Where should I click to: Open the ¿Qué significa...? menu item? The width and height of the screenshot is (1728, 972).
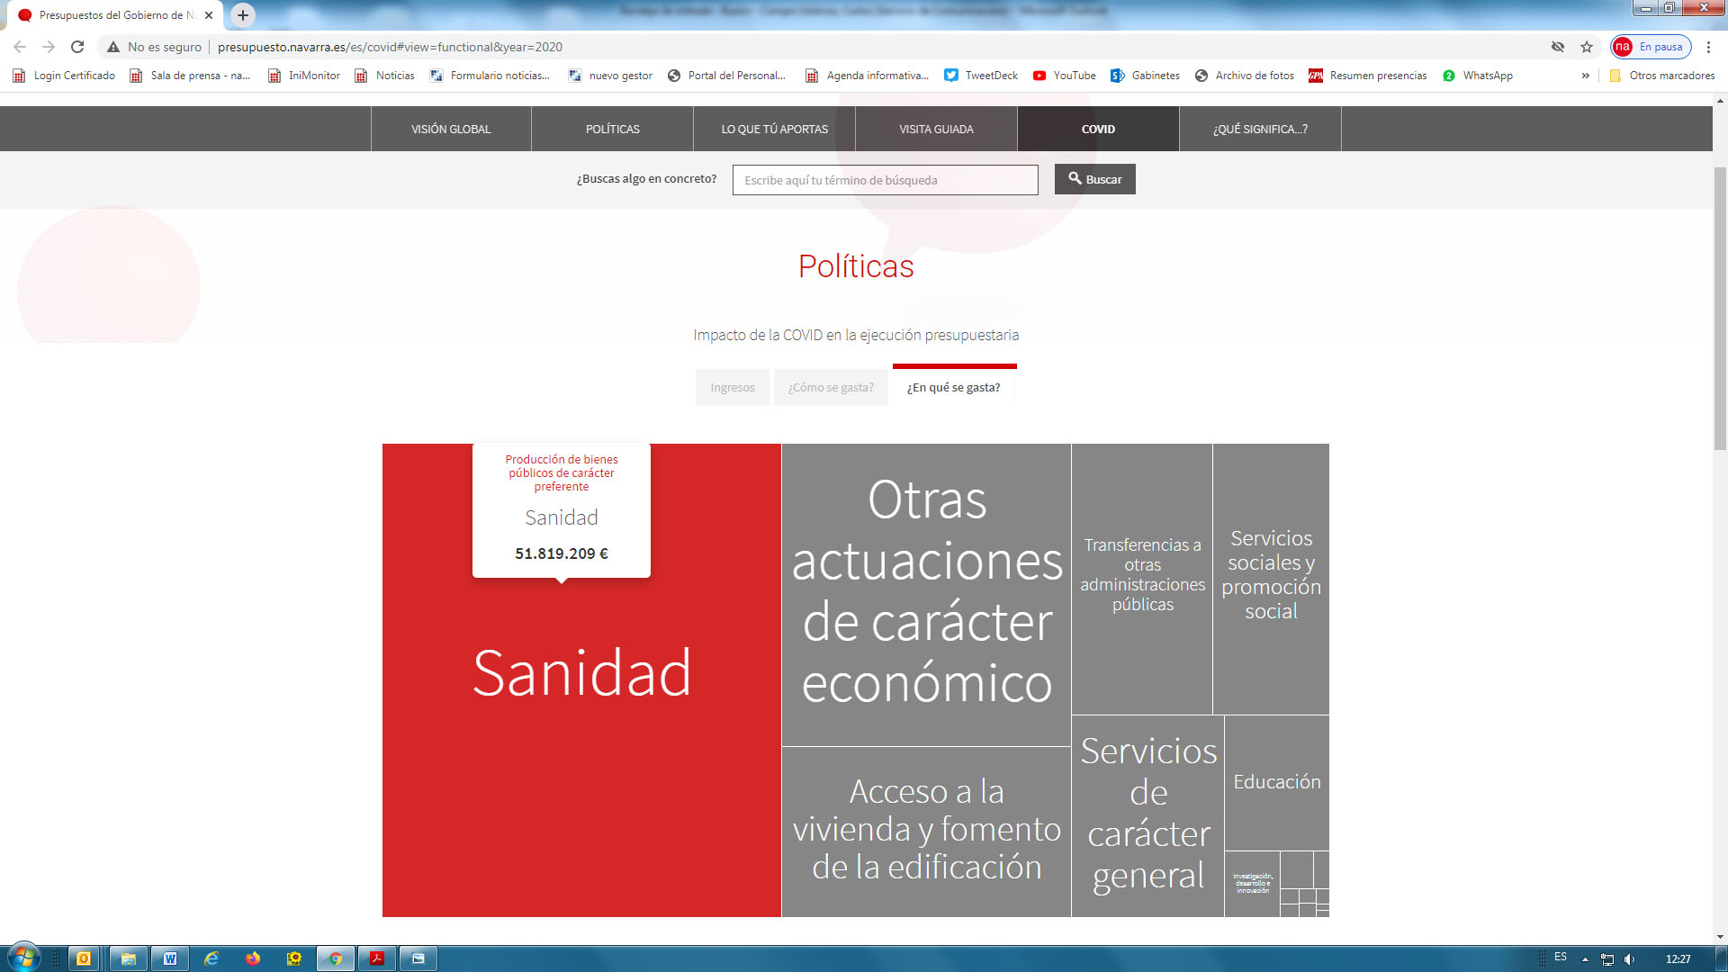tap(1260, 130)
